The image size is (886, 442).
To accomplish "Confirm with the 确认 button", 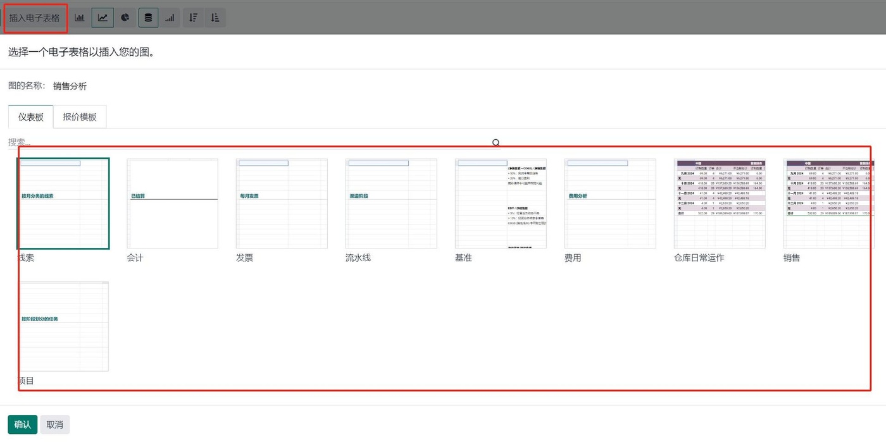I will pos(23,424).
